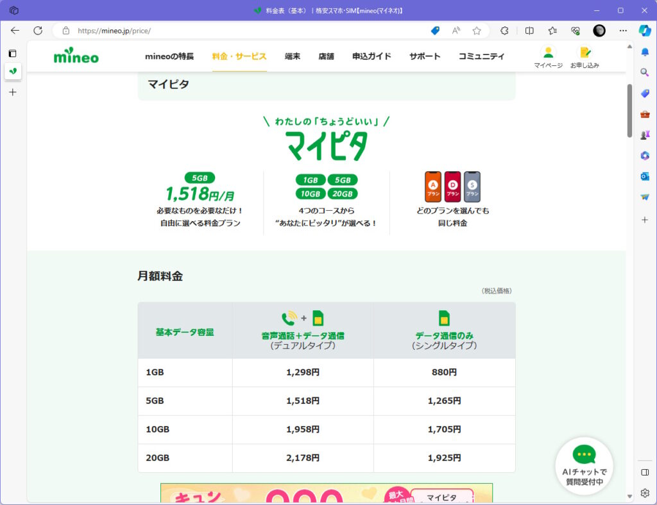Open the AIチャット chat widget
The height and width of the screenshot is (505, 657).
click(584, 466)
